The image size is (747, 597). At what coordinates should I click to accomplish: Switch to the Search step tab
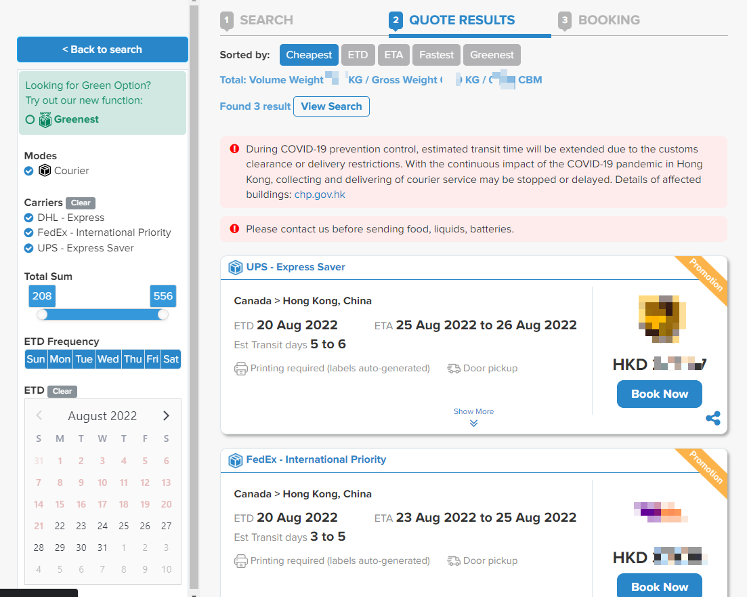coord(257,20)
